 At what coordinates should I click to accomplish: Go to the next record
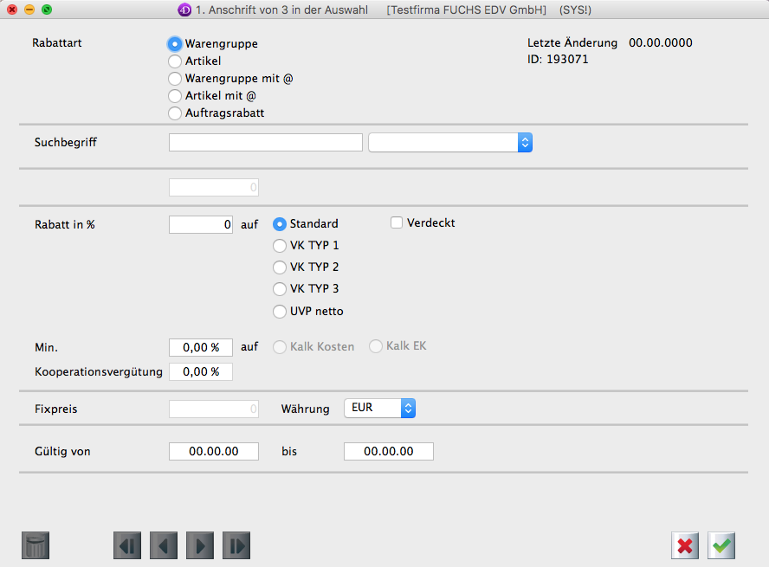[x=200, y=545]
